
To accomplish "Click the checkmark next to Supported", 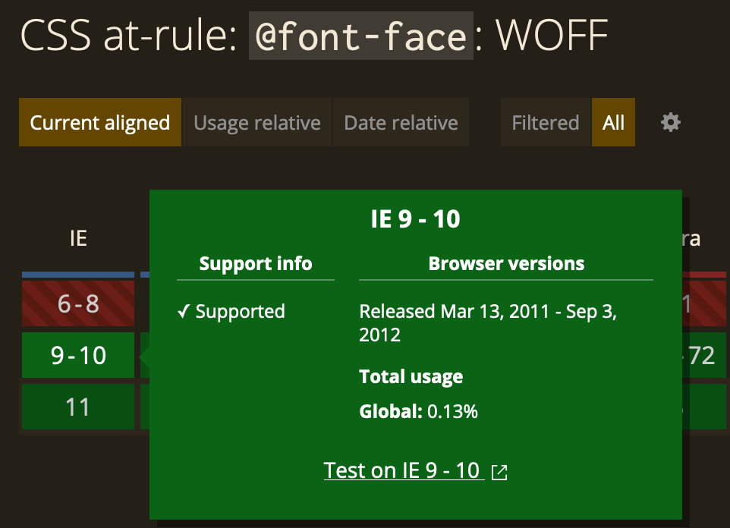I will tap(184, 311).
